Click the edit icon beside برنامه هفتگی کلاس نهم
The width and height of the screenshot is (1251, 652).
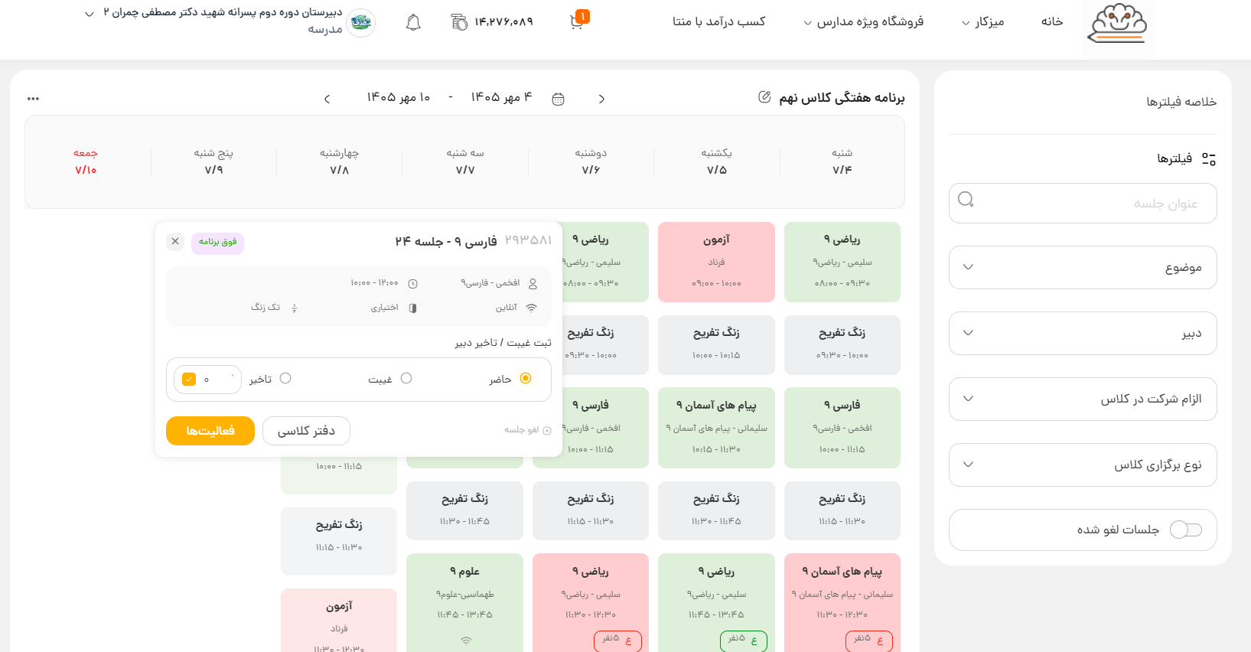pos(764,97)
